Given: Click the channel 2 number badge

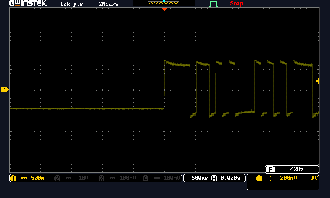Looking at the screenshot, I should 57,179.
